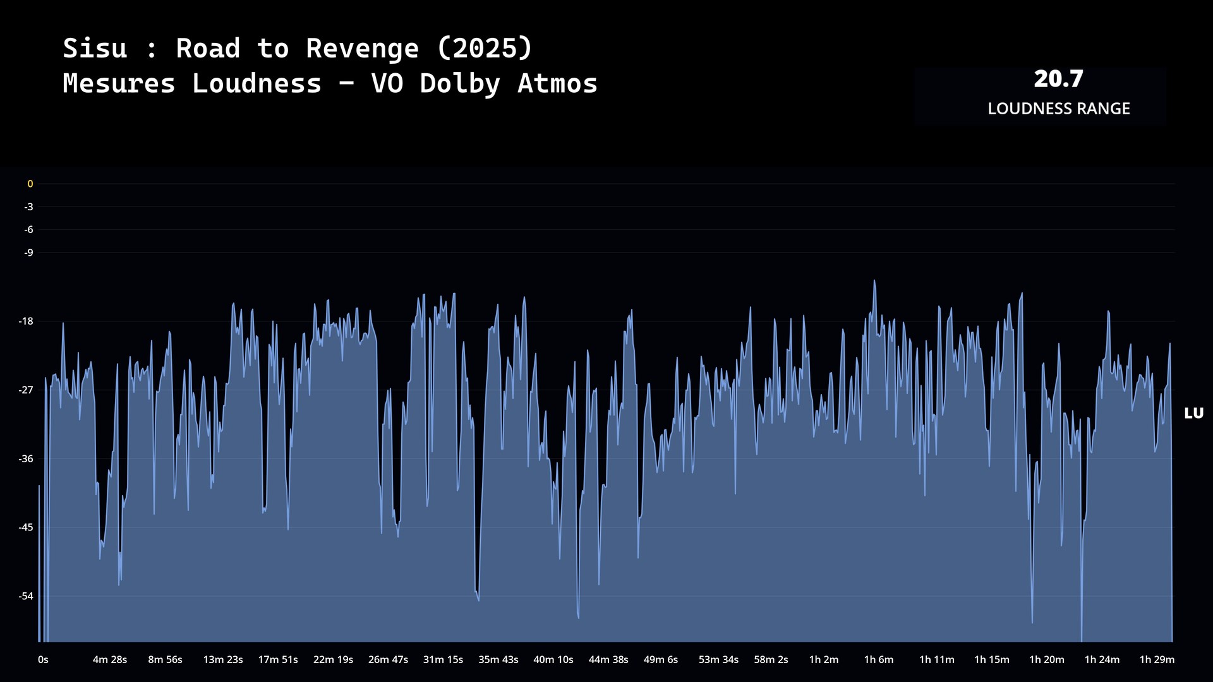The width and height of the screenshot is (1213, 682).
Task: Click the -54 level axis label
Action: [26, 596]
